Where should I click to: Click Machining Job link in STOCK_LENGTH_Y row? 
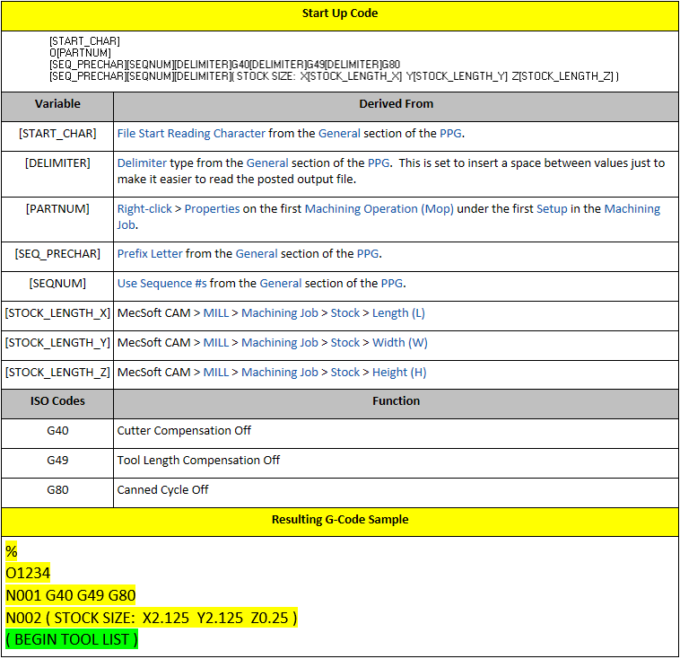[x=279, y=342]
